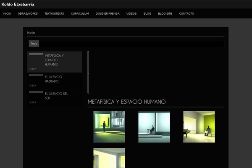Select the EL SILENCIO HABITADO list item
Screen dimensions: 252x168
55,81
